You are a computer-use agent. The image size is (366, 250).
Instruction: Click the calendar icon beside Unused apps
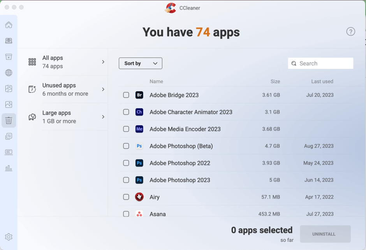click(32, 89)
